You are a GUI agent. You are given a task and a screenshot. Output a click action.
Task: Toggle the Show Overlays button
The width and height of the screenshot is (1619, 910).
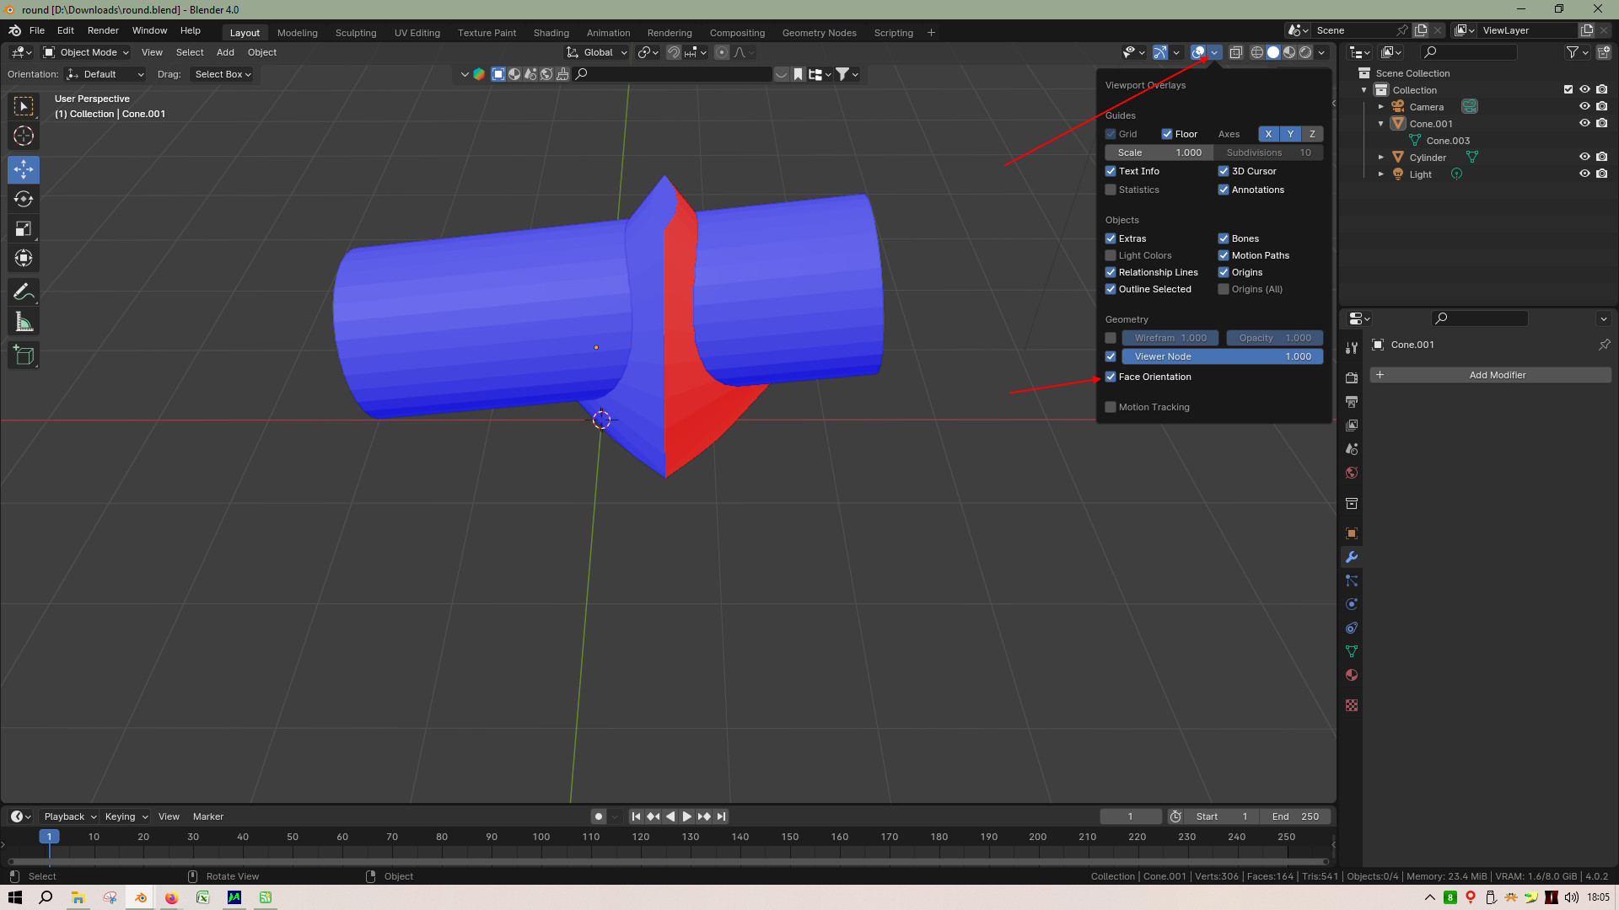1198,52
